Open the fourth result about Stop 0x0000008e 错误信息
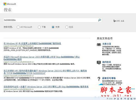Screen dimensions: 136x100 [46, 87]
